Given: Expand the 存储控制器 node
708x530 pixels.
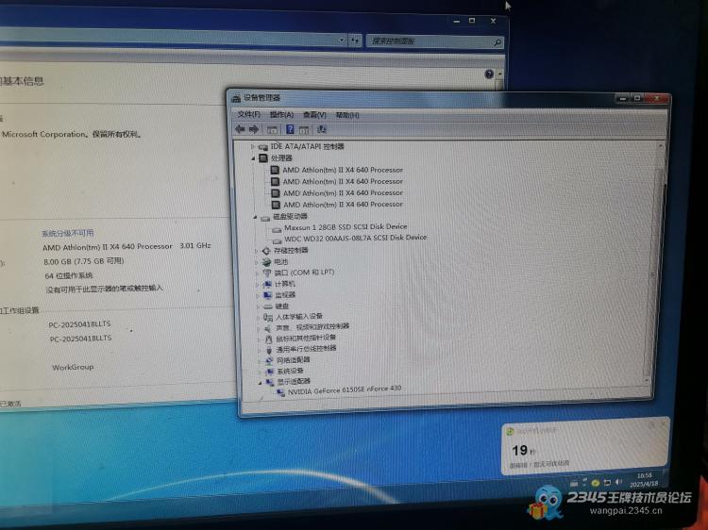Looking at the screenshot, I should 257,251.
